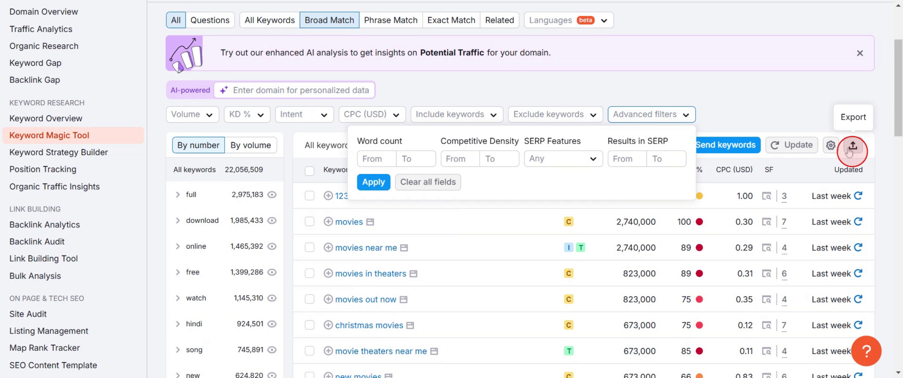Refresh the movies in theaters row
Viewport: 903px width, 378px height.
[x=858, y=273]
